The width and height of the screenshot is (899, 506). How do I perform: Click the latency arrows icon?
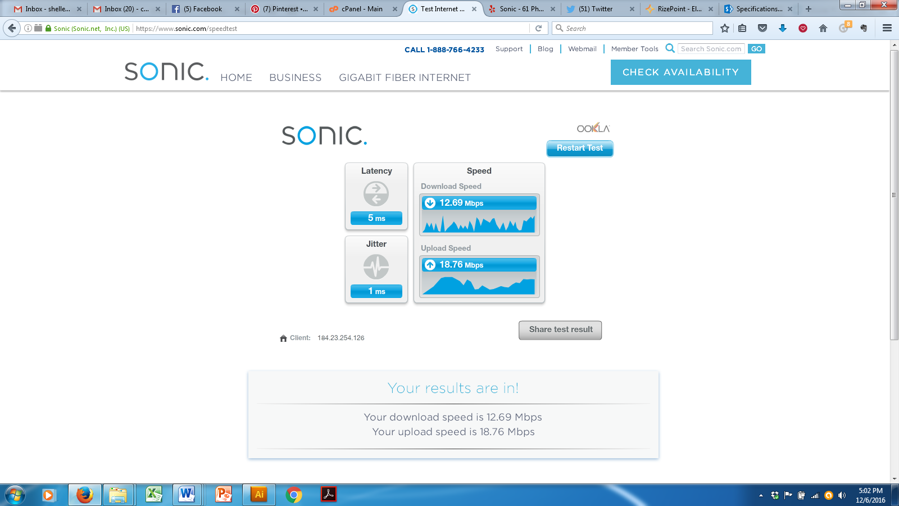click(x=376, y=194)
